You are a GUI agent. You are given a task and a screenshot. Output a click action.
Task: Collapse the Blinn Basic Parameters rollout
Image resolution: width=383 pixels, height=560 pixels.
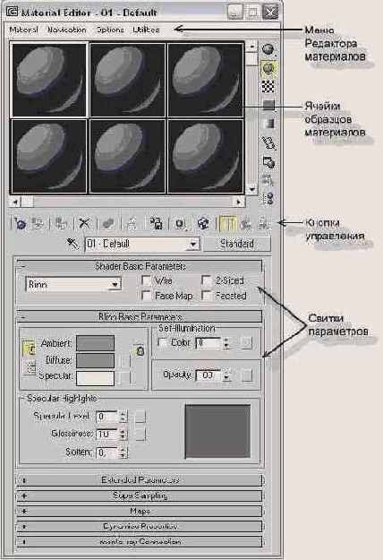pyautogui.click(x=140, y=317)
